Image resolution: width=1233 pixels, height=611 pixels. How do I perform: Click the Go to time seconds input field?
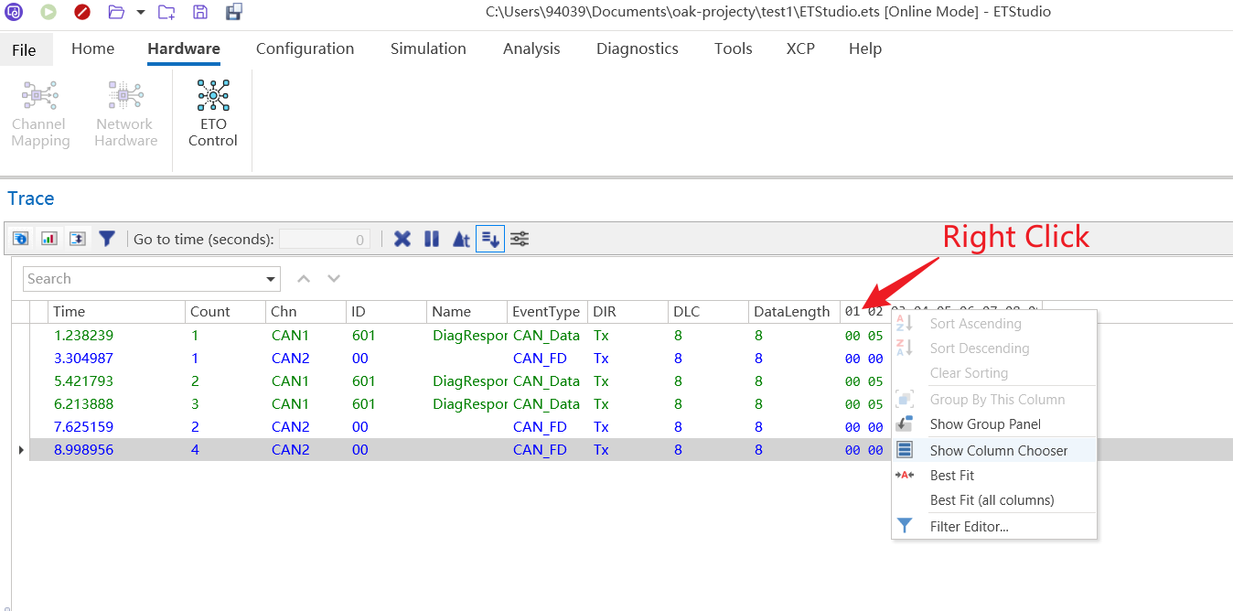(x=324, y=239)
